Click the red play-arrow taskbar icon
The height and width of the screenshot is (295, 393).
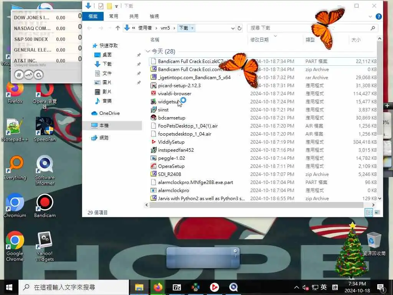214,287
